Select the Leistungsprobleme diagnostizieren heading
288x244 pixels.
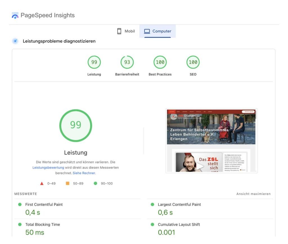click(x=59, y=41)
